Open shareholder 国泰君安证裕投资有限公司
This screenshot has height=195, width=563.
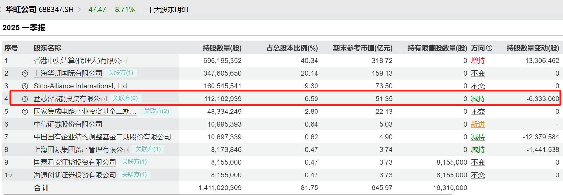point(75,162)
